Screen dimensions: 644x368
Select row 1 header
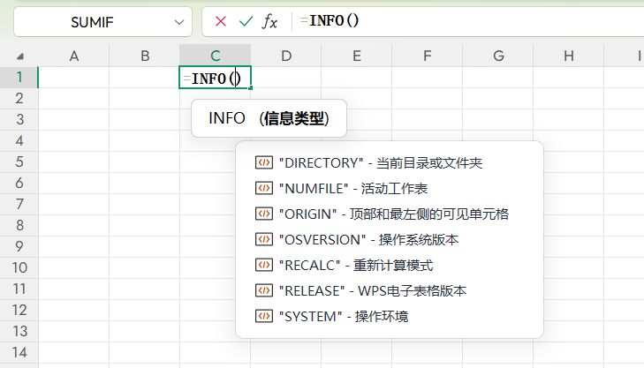pos(19,77)
